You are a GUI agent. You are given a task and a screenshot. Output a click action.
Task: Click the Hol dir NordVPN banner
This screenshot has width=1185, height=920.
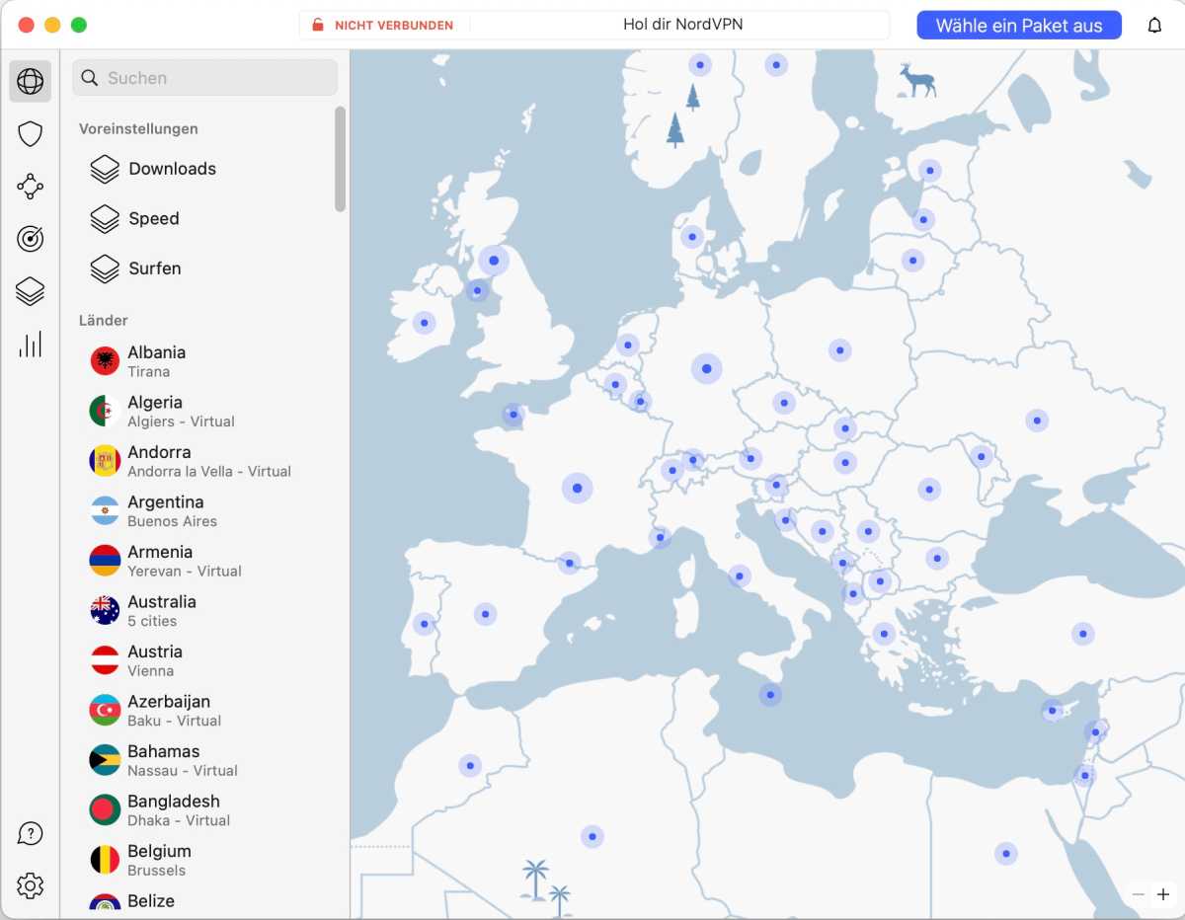click(682, 25)
